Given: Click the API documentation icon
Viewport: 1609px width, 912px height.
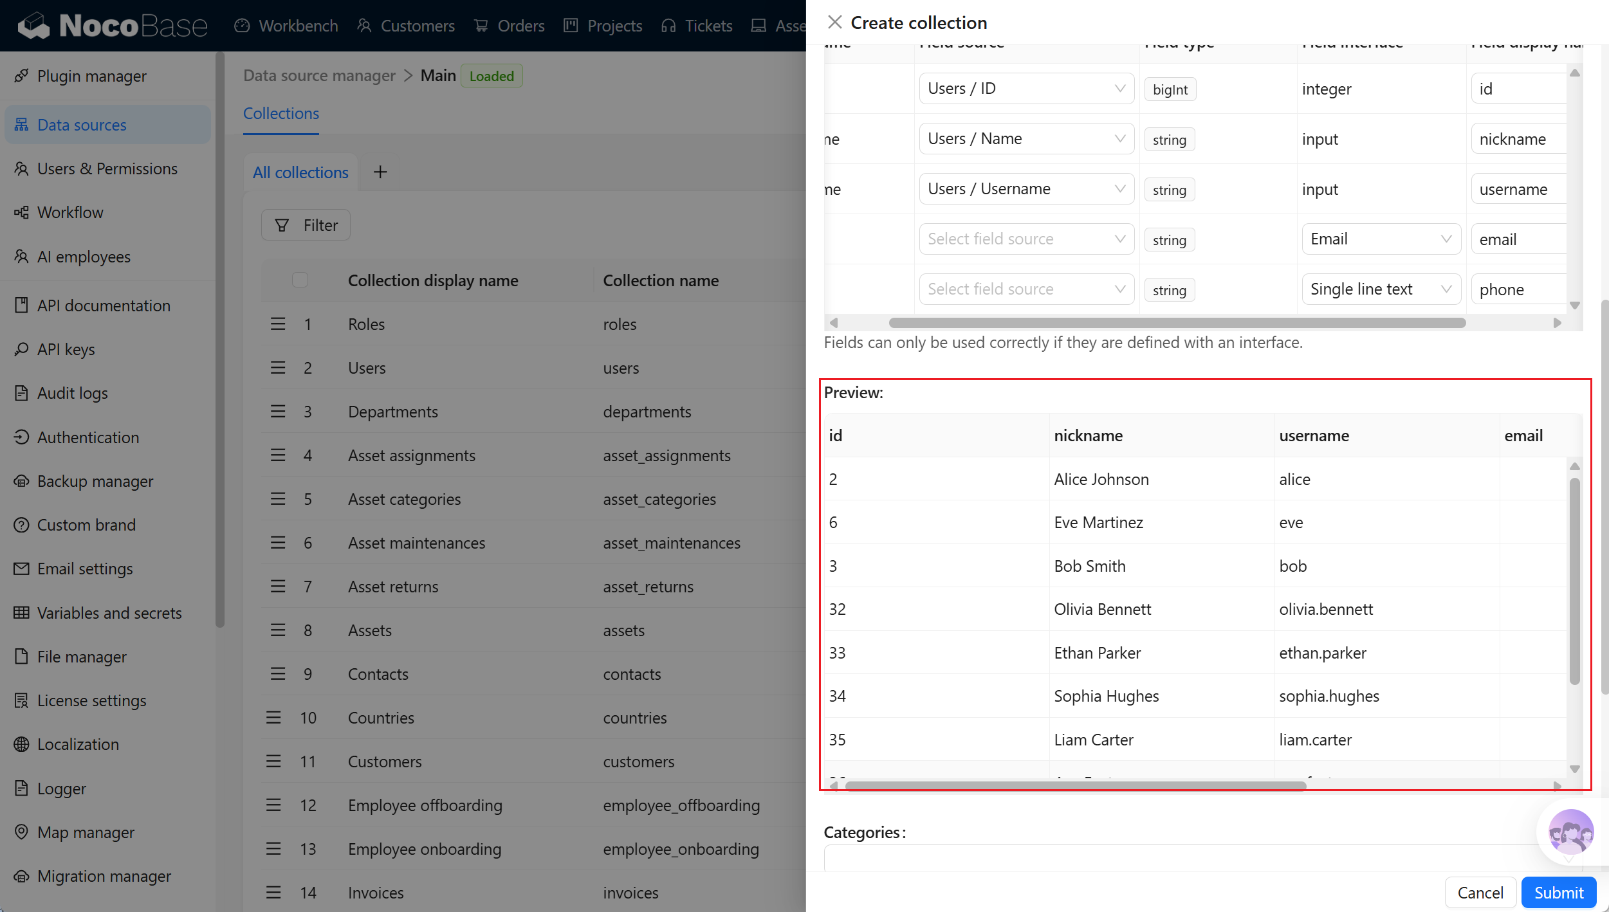Looking at the screenshot, I should (21, 306).
